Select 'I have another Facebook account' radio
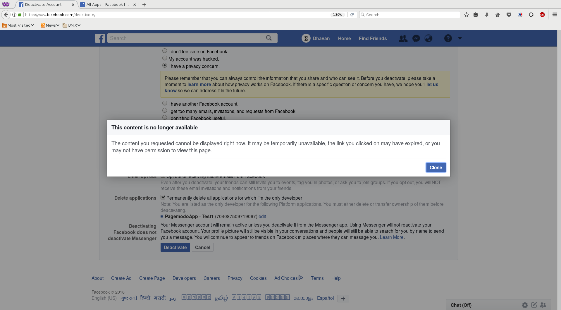 pyautogui.click(x=165, y=103)
